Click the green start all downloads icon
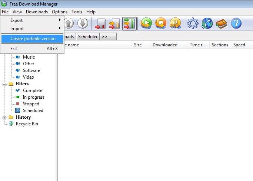 [x=146, y=23]
